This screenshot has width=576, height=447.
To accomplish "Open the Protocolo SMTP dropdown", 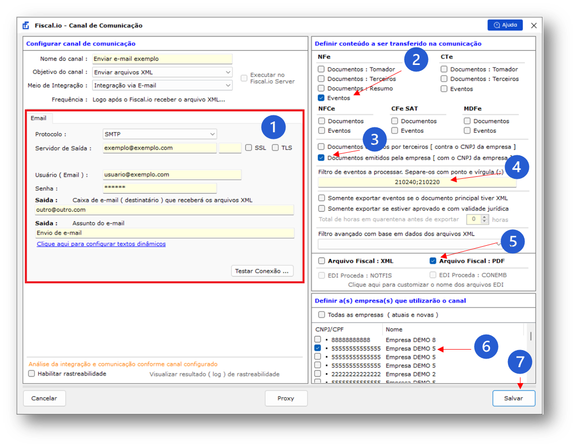I will (159, 134).
